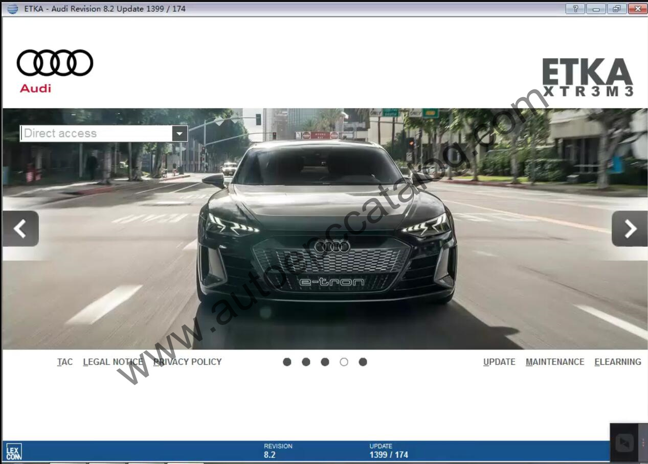Click the REVISION 8.2 status bar entry

point(278,451)
